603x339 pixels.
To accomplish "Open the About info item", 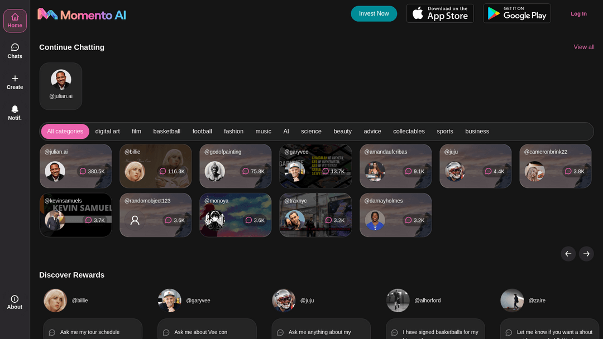I will (15, 302).
